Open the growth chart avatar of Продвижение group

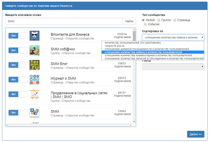(35, 94)
